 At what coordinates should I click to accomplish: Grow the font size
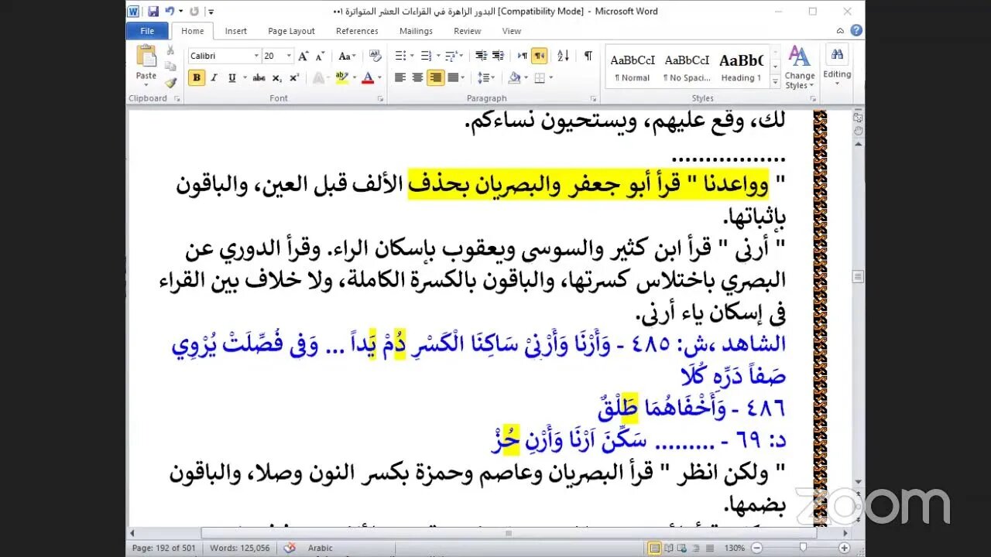coord(303,56)
